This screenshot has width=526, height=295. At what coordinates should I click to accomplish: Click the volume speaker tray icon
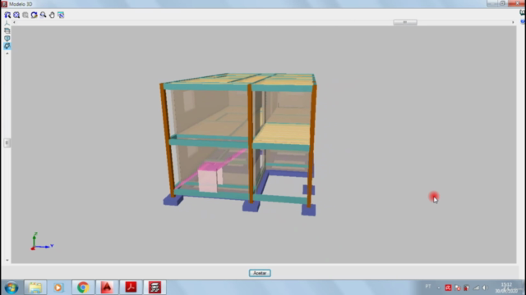[x=485, y=288]
